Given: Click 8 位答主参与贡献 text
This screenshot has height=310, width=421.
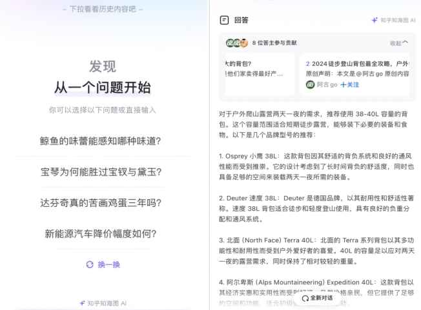Looking at the screenshot, I should 274,43.
